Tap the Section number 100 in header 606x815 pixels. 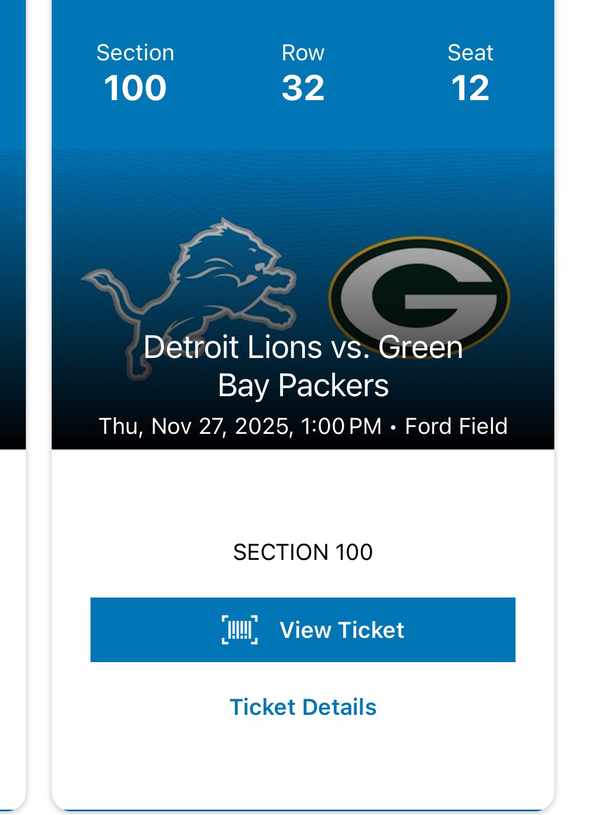135,88
